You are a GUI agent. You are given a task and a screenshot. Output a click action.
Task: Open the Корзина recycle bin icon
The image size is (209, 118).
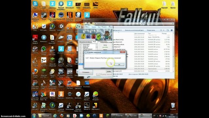coord(173,106)
